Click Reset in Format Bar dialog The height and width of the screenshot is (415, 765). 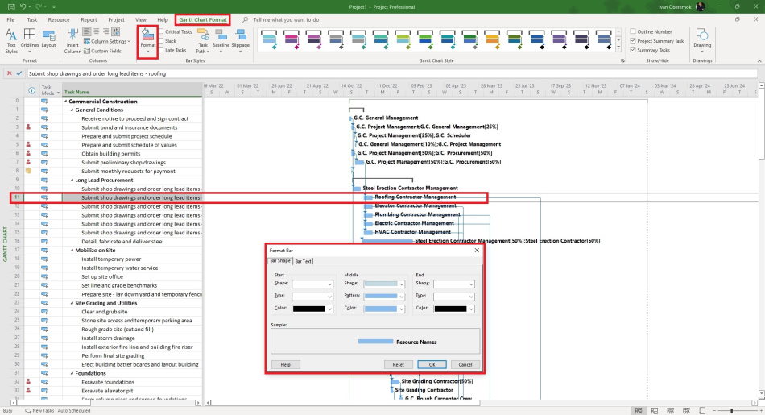398,365
